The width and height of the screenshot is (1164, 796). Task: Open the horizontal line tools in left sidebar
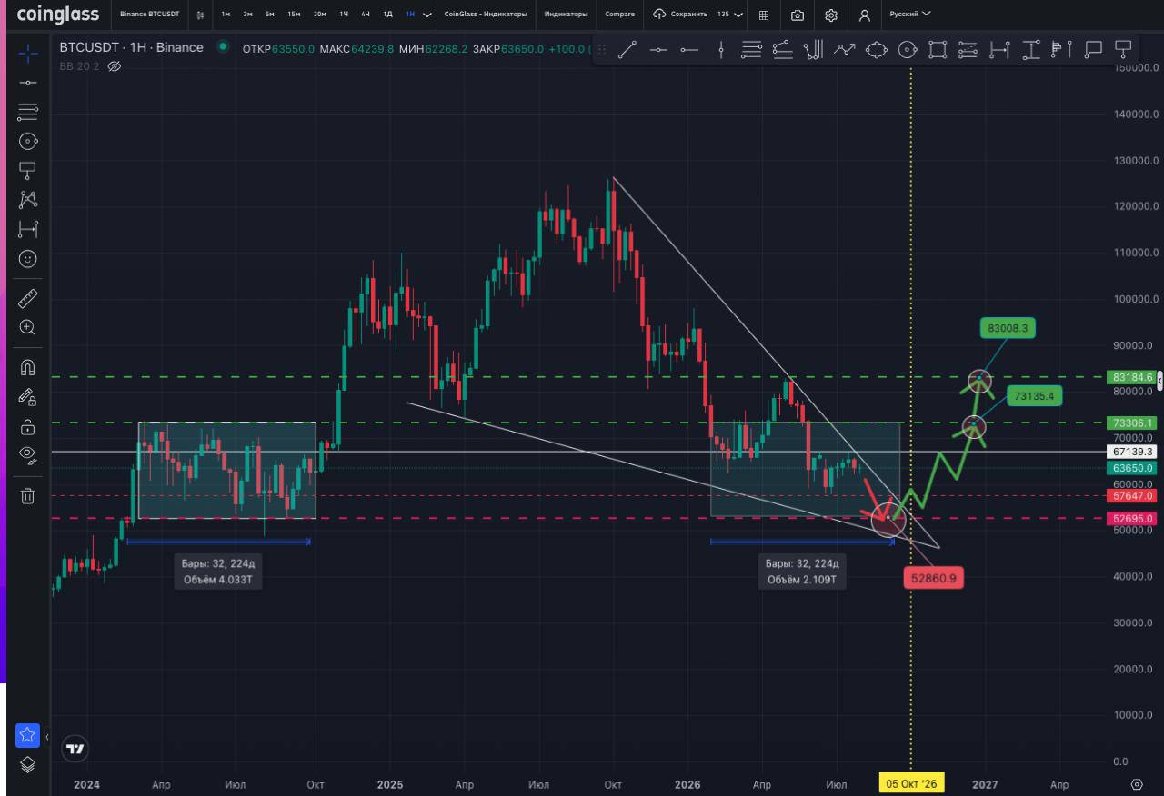pos(28,83)
